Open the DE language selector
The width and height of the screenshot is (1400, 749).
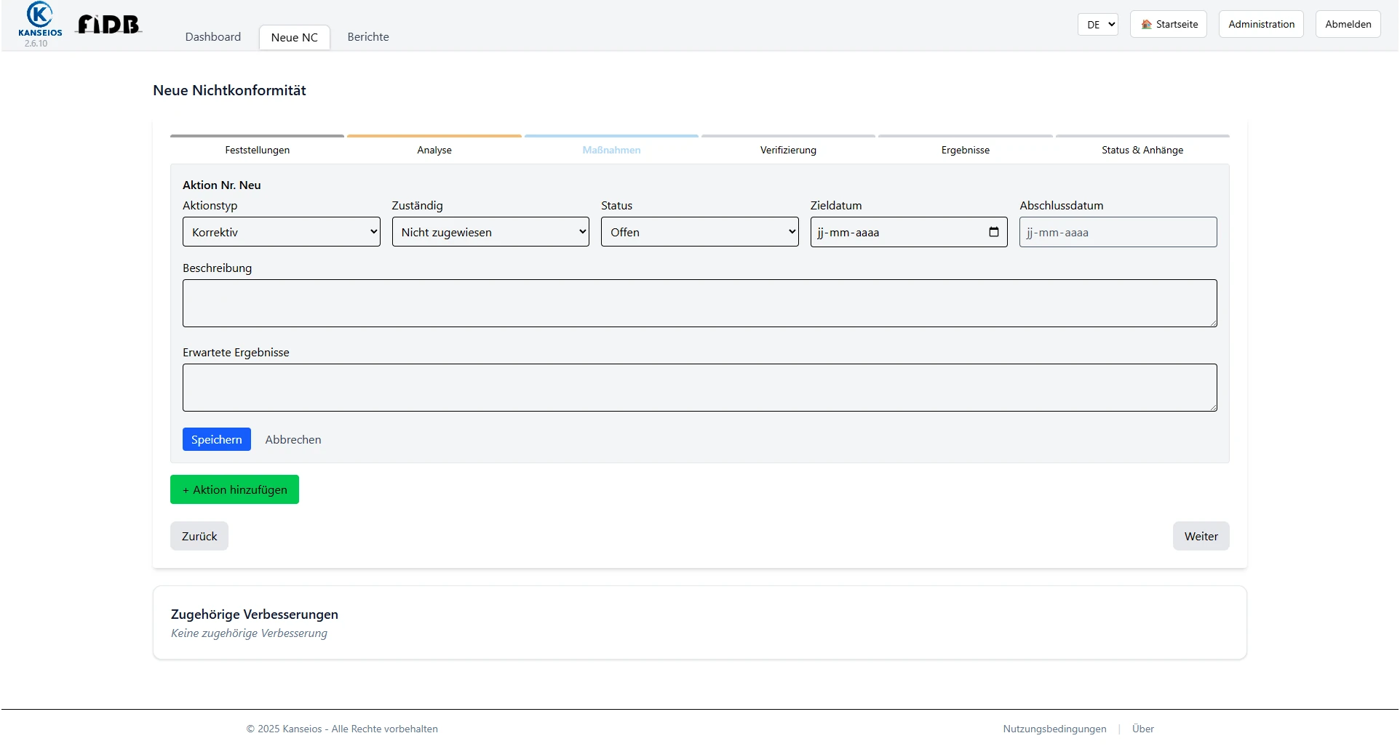click(1097, 24)
